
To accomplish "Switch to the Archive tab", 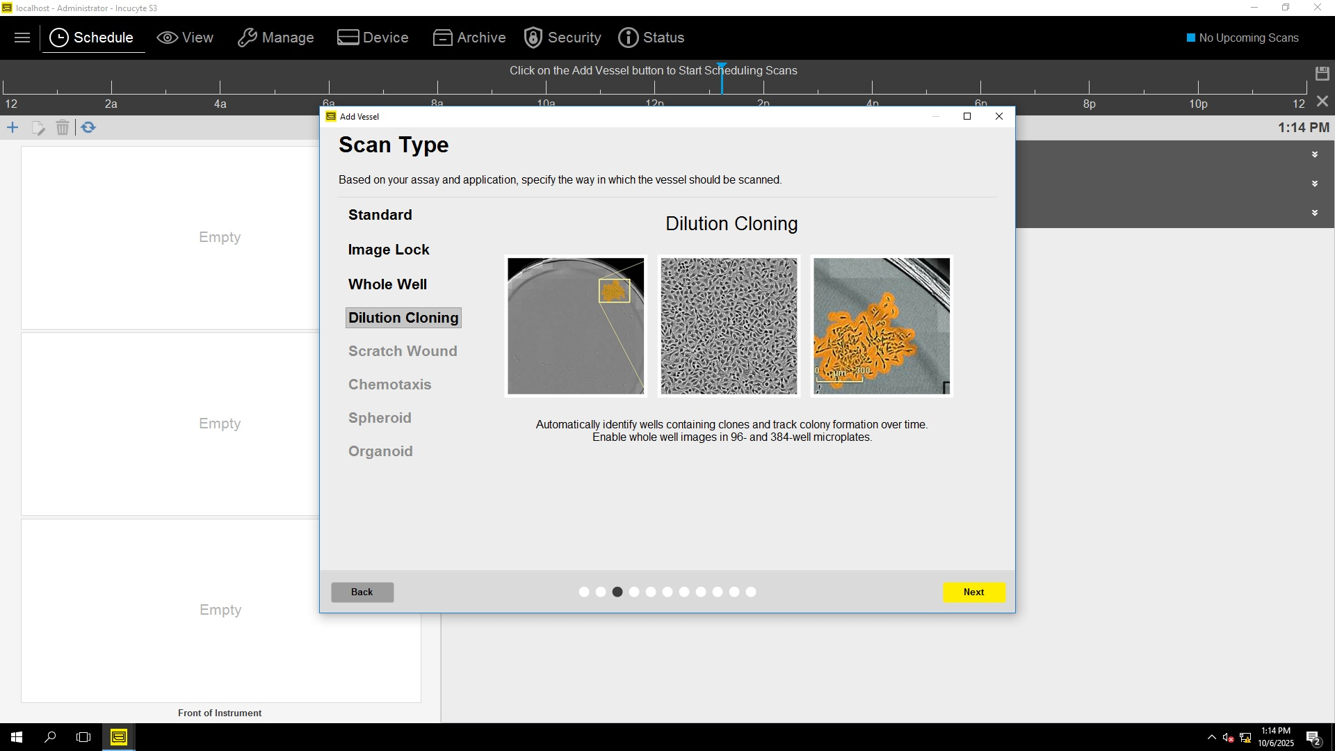I will (469, 38).
